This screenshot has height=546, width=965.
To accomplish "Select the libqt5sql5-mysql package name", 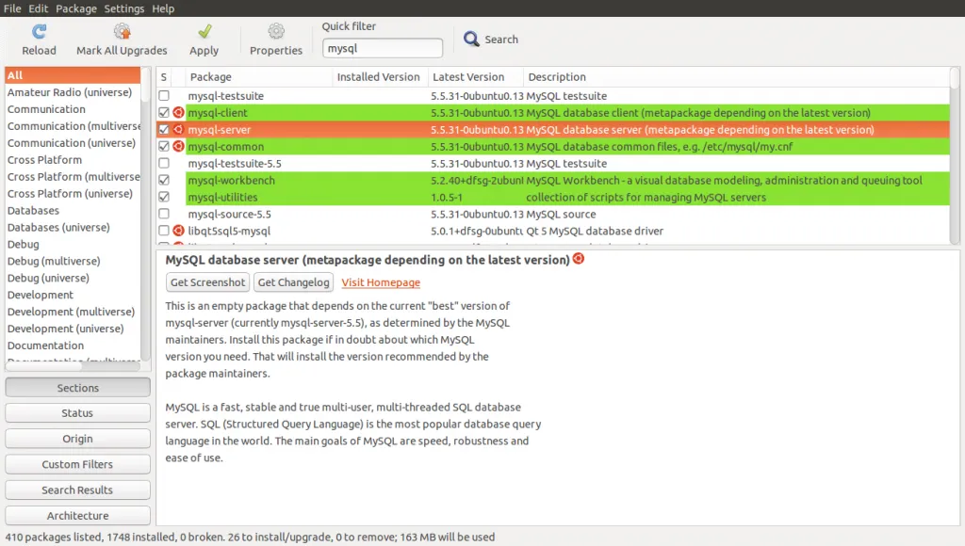I will (230, 232).
